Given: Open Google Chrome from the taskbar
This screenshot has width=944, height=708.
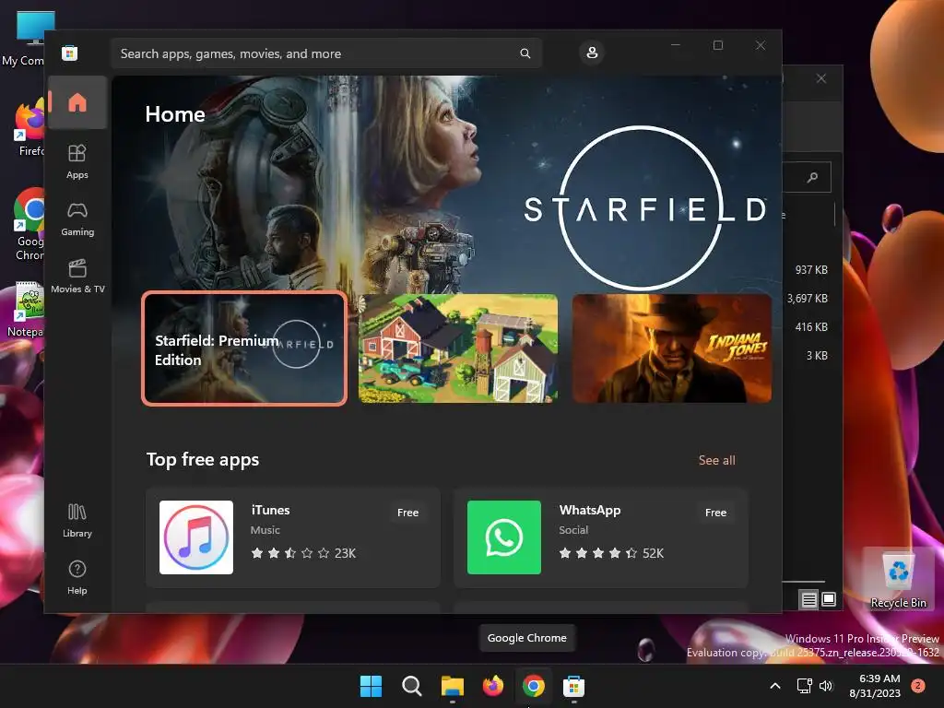Looking at the screenshot, I should [534, 686].
